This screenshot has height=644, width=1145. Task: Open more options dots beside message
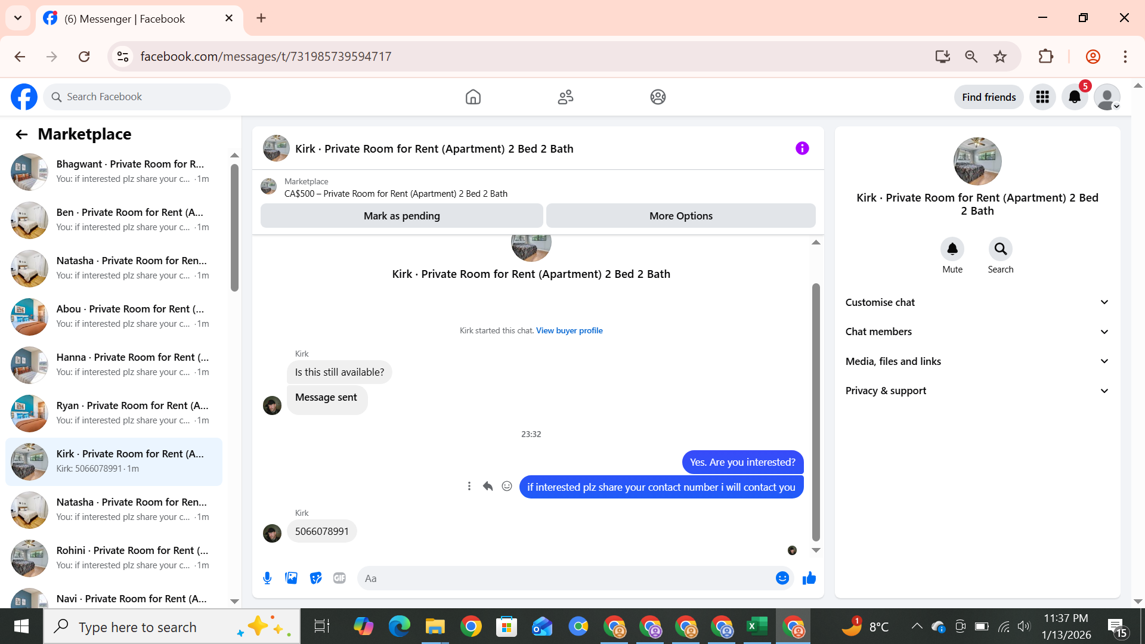pos(469,487)
